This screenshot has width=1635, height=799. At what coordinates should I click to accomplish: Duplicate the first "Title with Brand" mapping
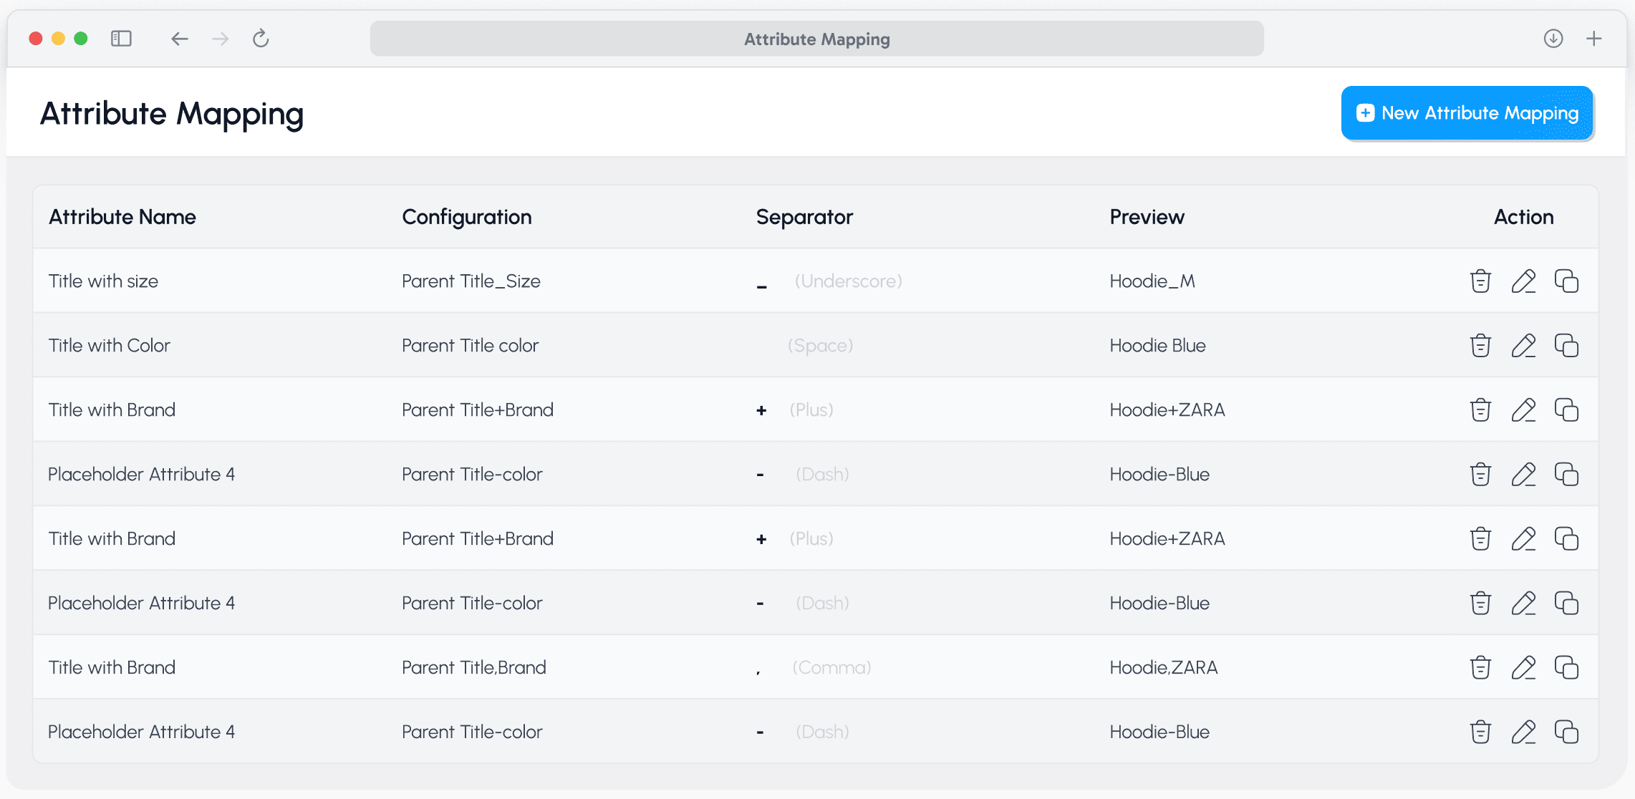click(x=1566, y=410)
